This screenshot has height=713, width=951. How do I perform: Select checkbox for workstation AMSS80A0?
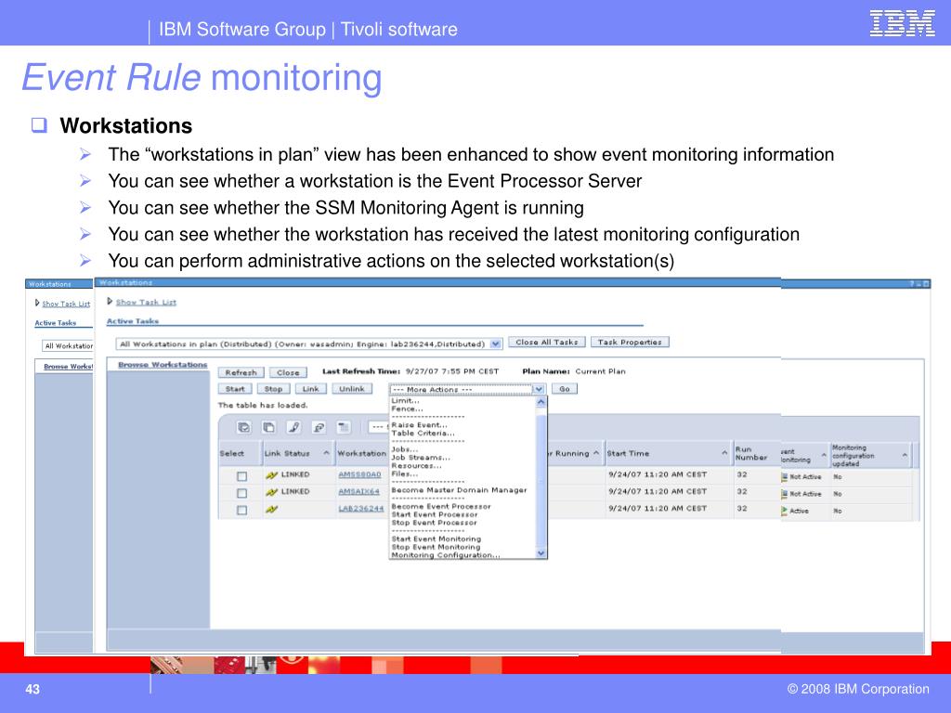pos(242,476)
